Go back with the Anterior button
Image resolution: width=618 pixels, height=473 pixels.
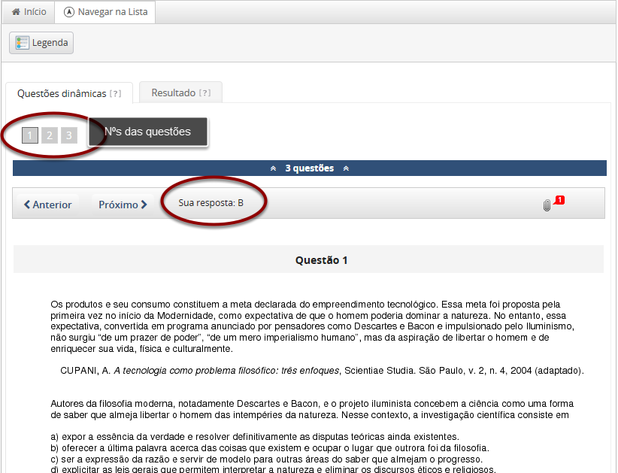[x=48, y=205]
